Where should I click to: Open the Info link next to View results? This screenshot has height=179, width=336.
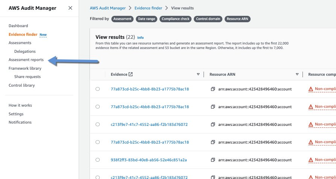141,38
